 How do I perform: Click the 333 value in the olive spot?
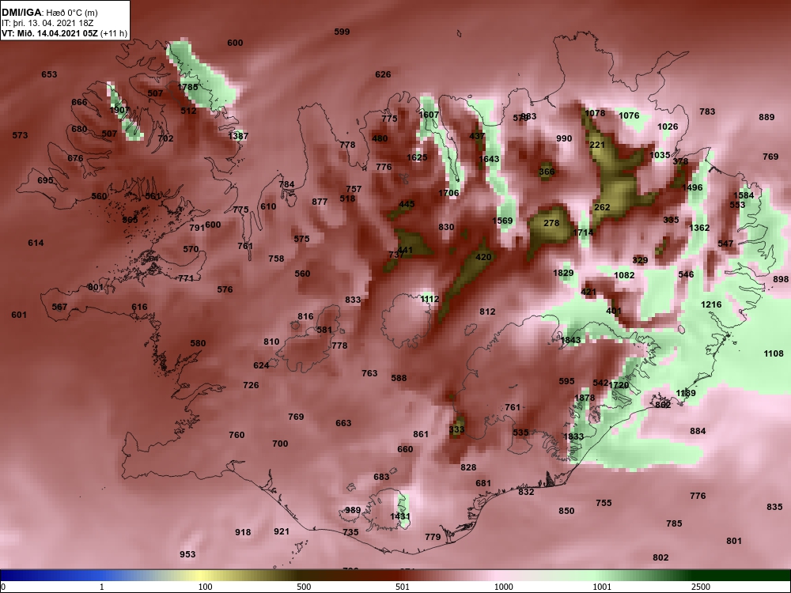click(456, 429)
